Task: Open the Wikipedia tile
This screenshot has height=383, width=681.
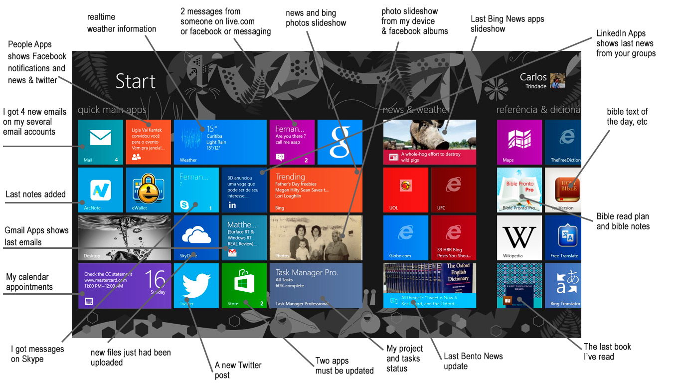Action: coord(519,237)
